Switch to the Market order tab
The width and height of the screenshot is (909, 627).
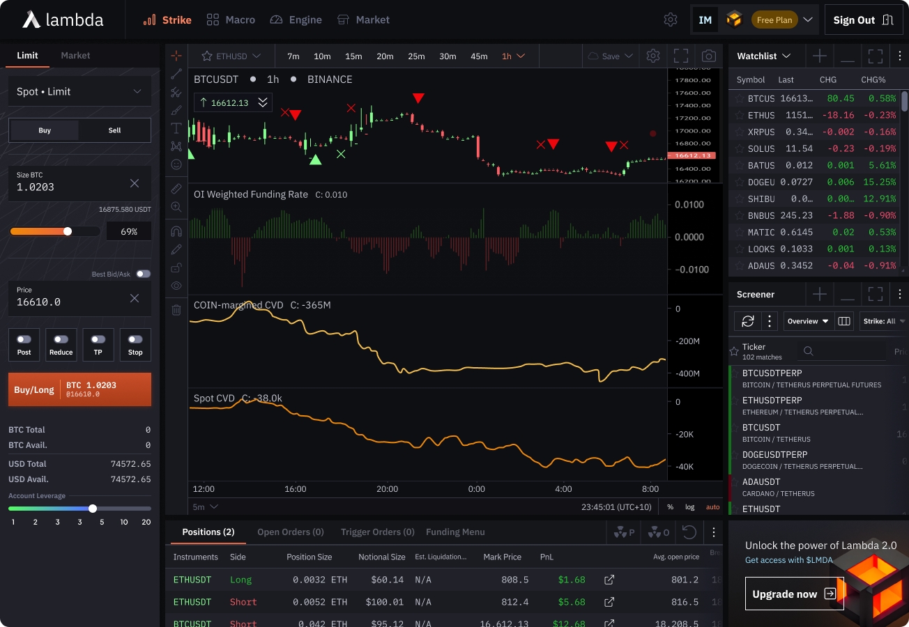pyautogui.click(x=75, y=56)
